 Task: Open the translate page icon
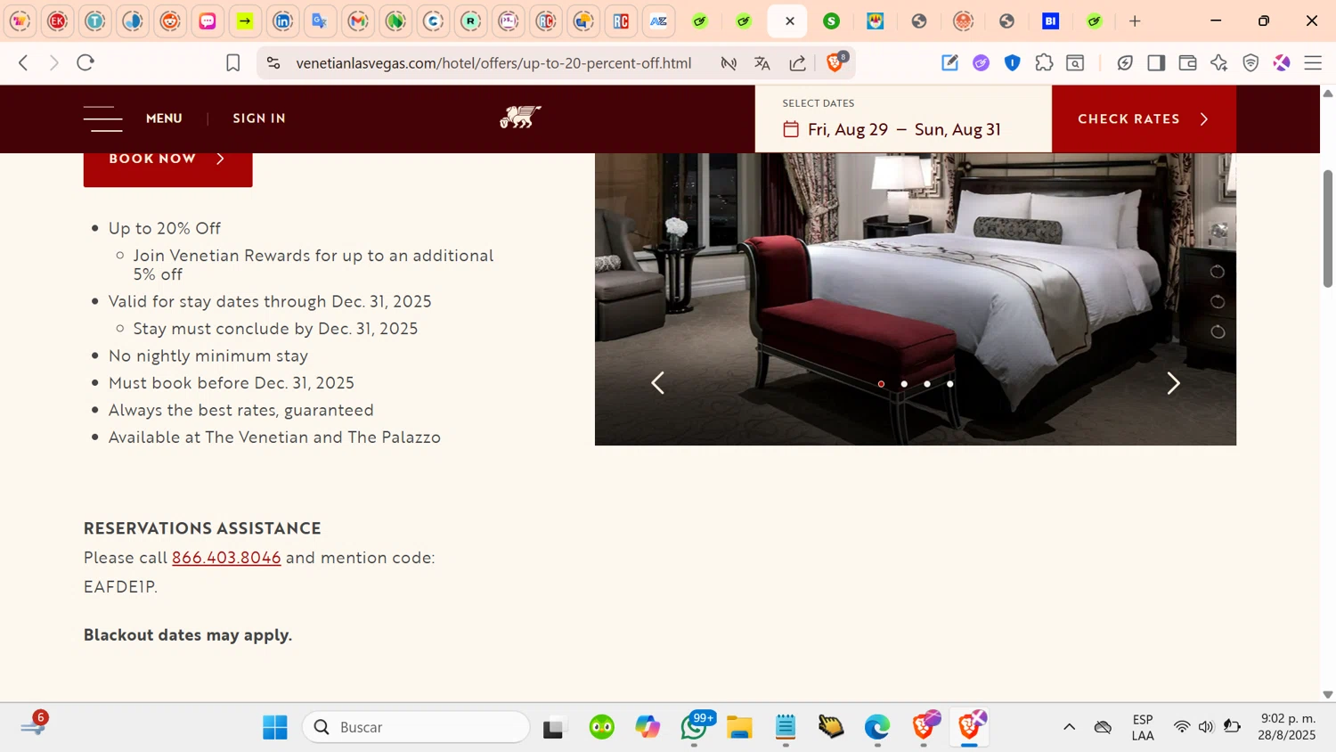pyautogui.click(x=762, y=63)
